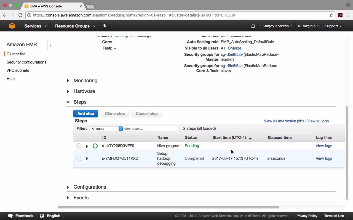Click the Feedback speech bubble icon

(10, 216)
